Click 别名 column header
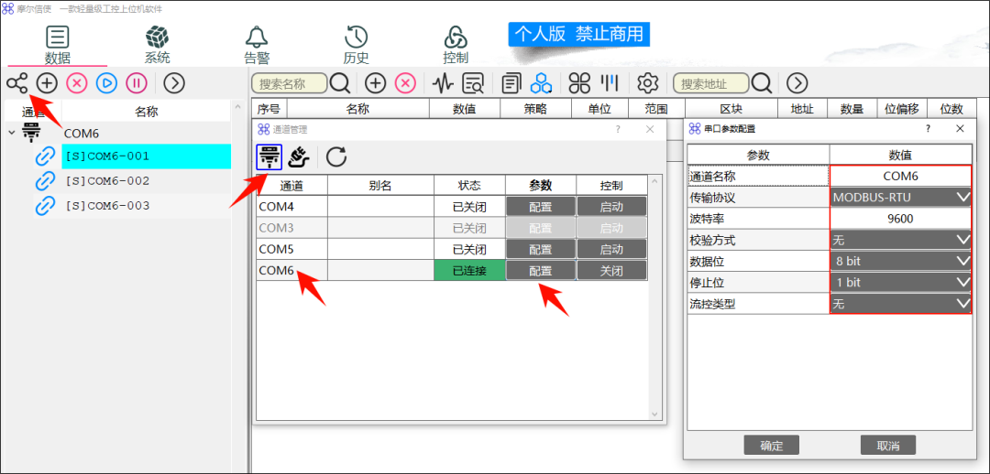Screen dimensions: 990x474 pos(380,186)
